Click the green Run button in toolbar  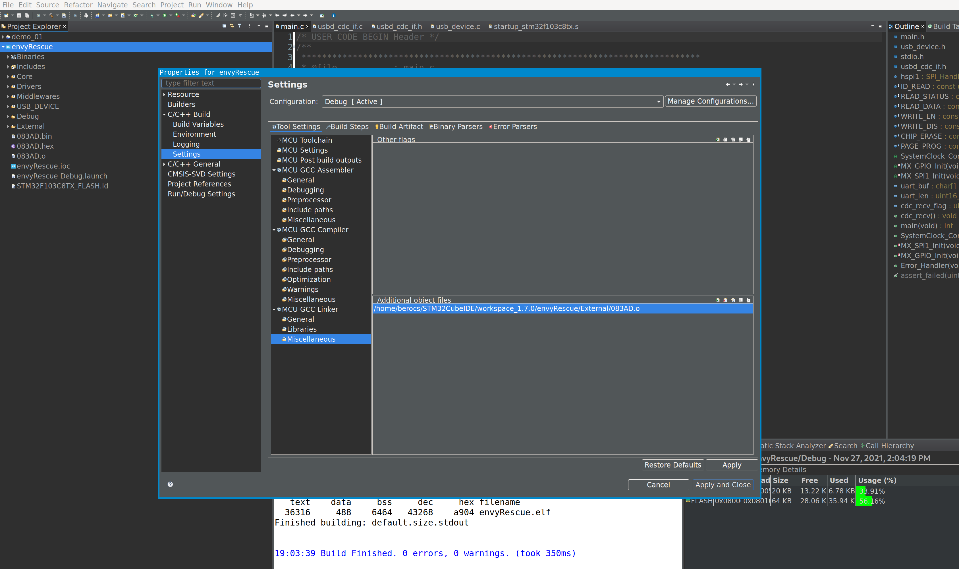[x=165, y=15]
